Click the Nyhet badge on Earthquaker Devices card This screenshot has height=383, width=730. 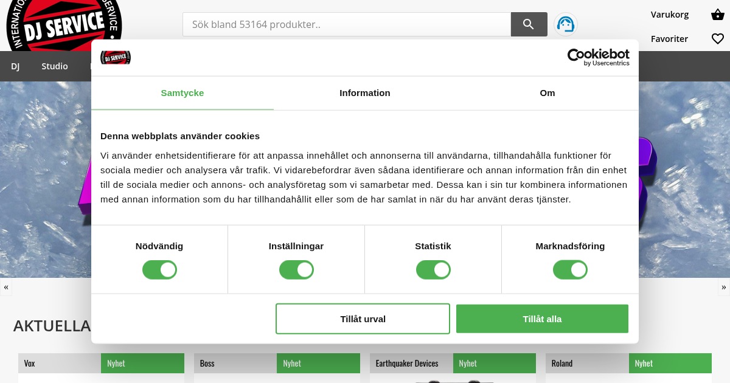point(495,364)
